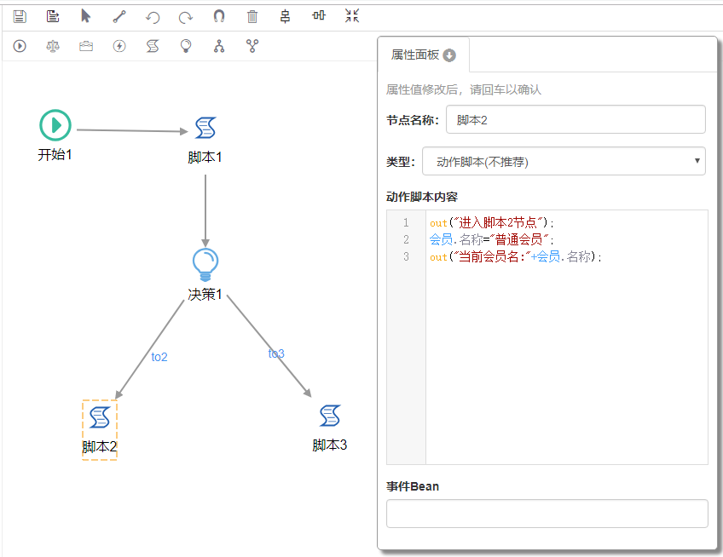This screenshot has width=723, height=557.
Task: Click line 1 of the script editor
Action: [x=492, y=223]
